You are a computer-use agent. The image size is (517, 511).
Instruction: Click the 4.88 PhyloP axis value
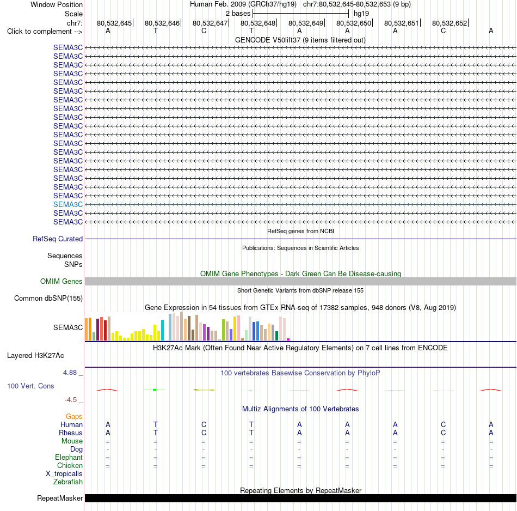click(70, 373)
